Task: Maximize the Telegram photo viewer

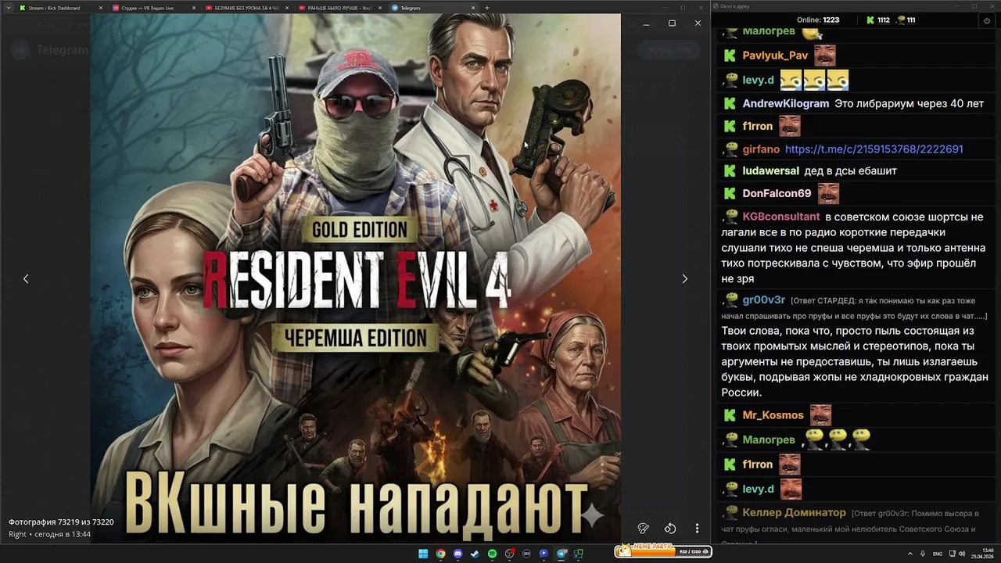Action: pyautogui.click(x=672, y=23)
